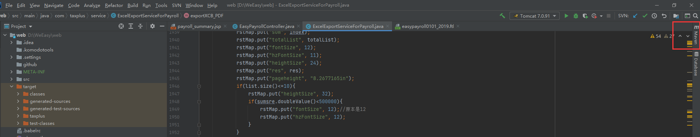Click the Profiler run icon
Viewport: 700px width, 137px height.
(594, 16)
